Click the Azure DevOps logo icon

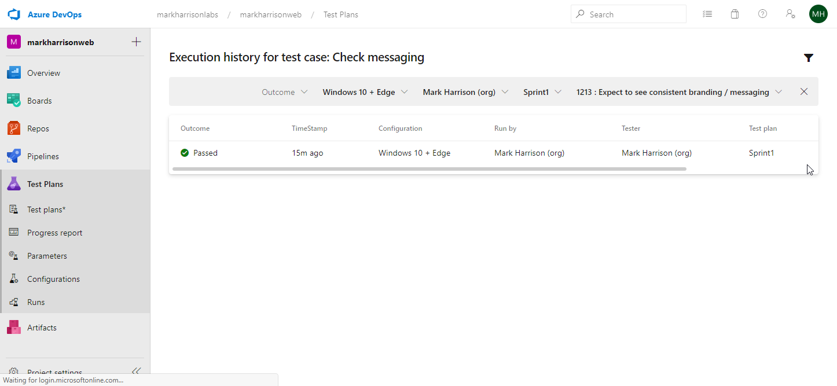tap(14, 14)
